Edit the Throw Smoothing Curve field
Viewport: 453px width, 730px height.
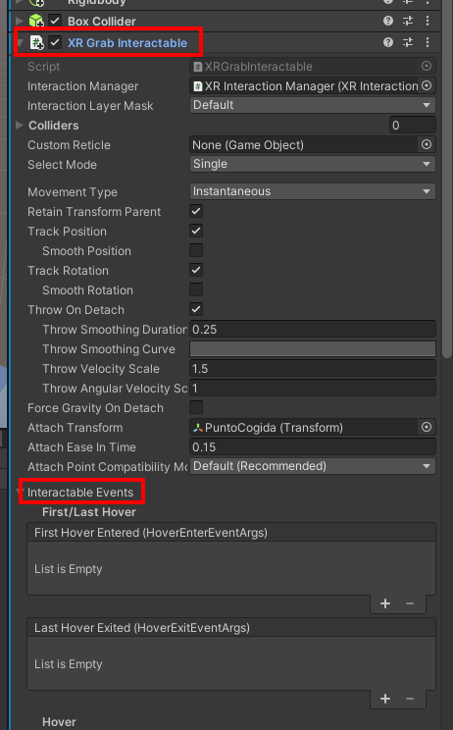[313, 348]
